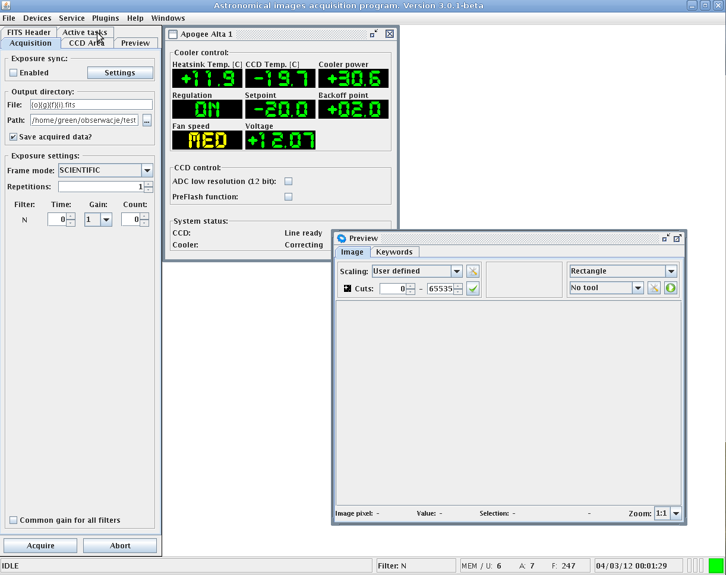
Task: Click the Repetitions input field
Action: (101, 187)
